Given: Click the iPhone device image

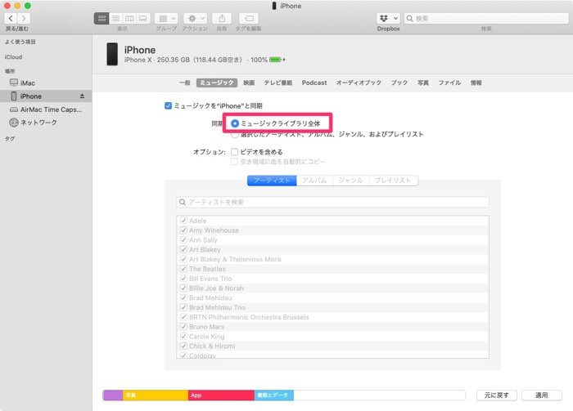Looking at the screenshot, I should [x=112, y=54].
